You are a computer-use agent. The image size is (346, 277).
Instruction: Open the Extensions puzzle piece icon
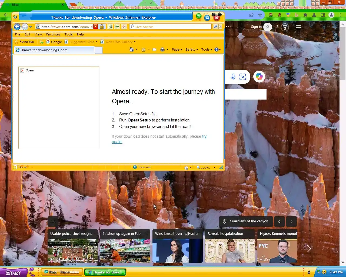305,15
